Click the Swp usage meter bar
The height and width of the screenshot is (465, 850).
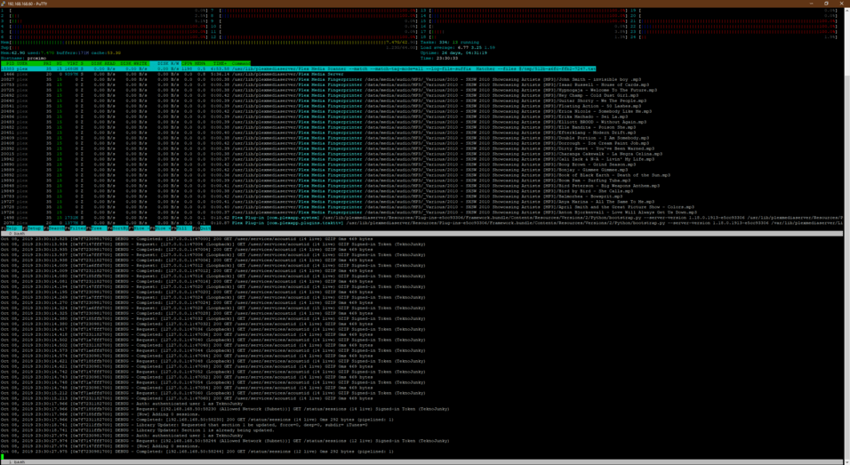pos(209,48)
